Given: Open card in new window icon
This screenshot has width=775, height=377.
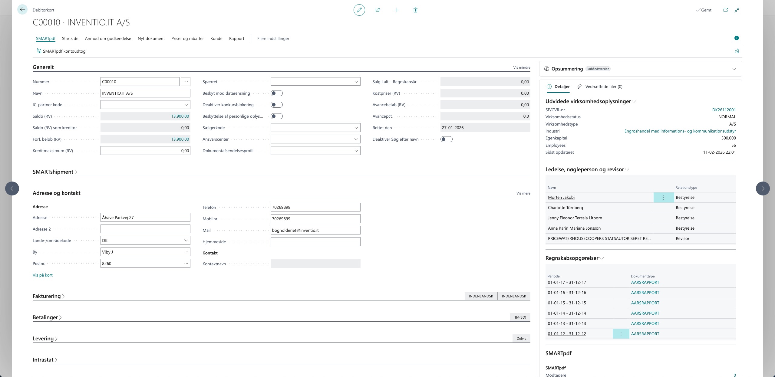Looking at the screenshot, I should pyautogui.click(x=726, y=10).
